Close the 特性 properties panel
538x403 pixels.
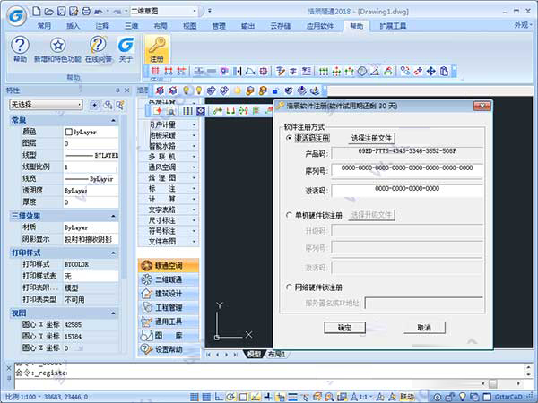[127, 90]
